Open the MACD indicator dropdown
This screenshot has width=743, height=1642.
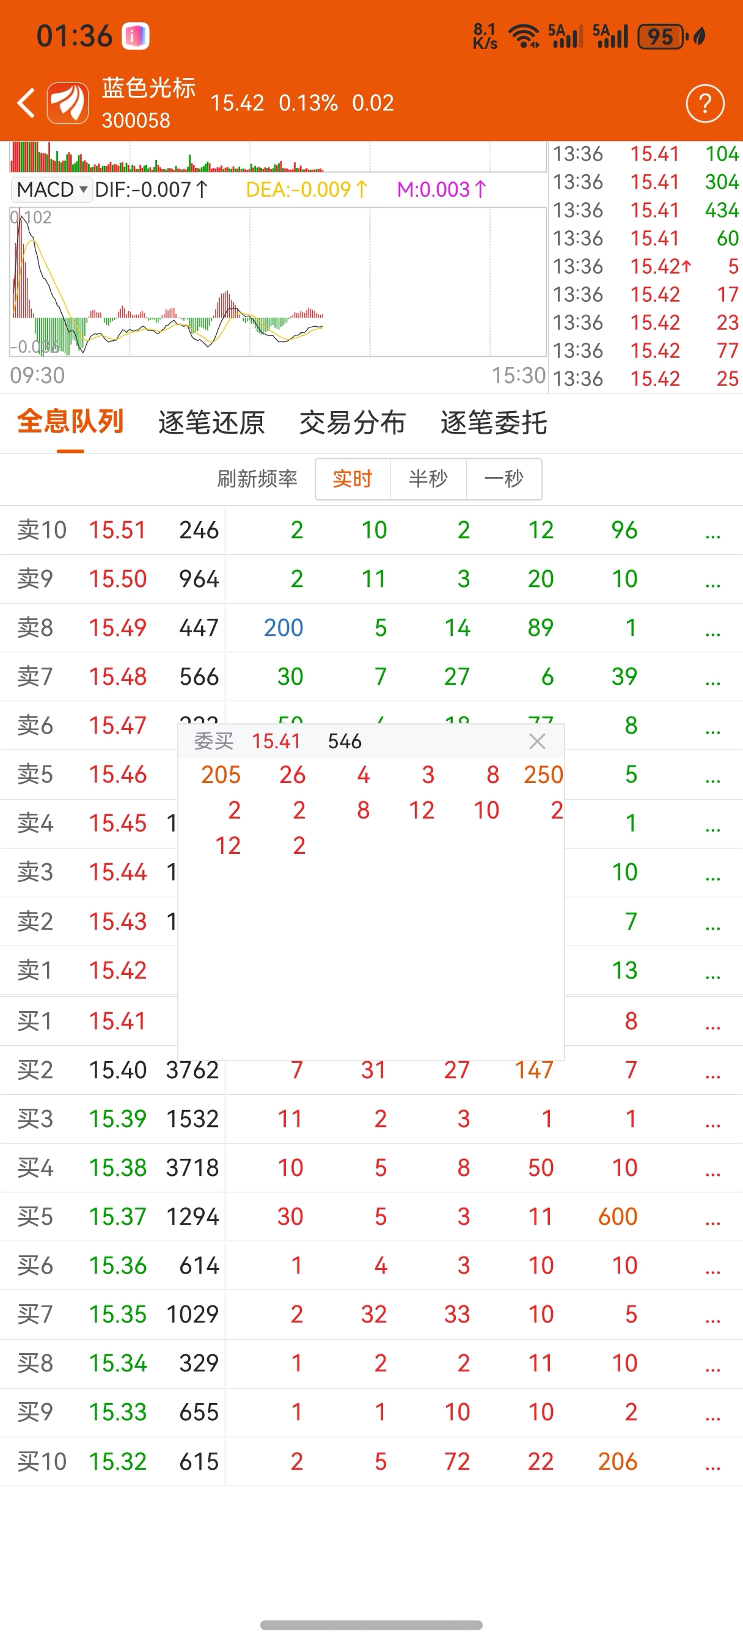52,189
